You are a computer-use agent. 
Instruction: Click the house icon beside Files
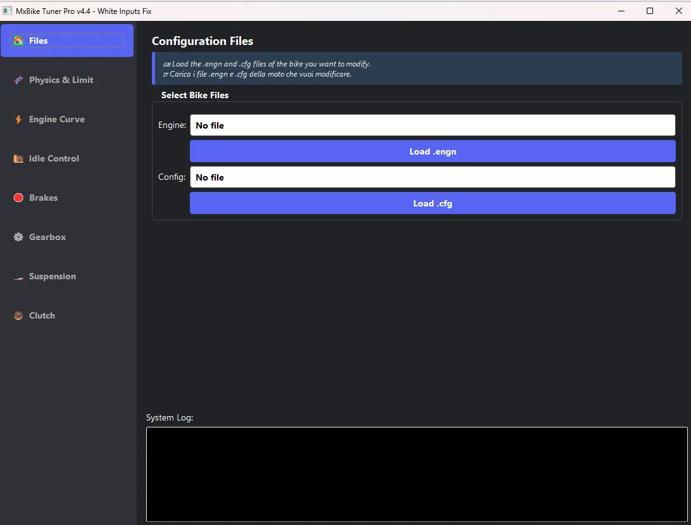[18, 41]
